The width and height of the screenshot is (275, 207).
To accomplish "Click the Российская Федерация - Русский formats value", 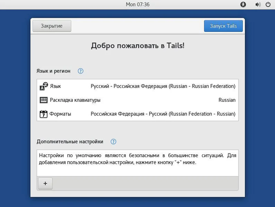I will tap(163, 114).
